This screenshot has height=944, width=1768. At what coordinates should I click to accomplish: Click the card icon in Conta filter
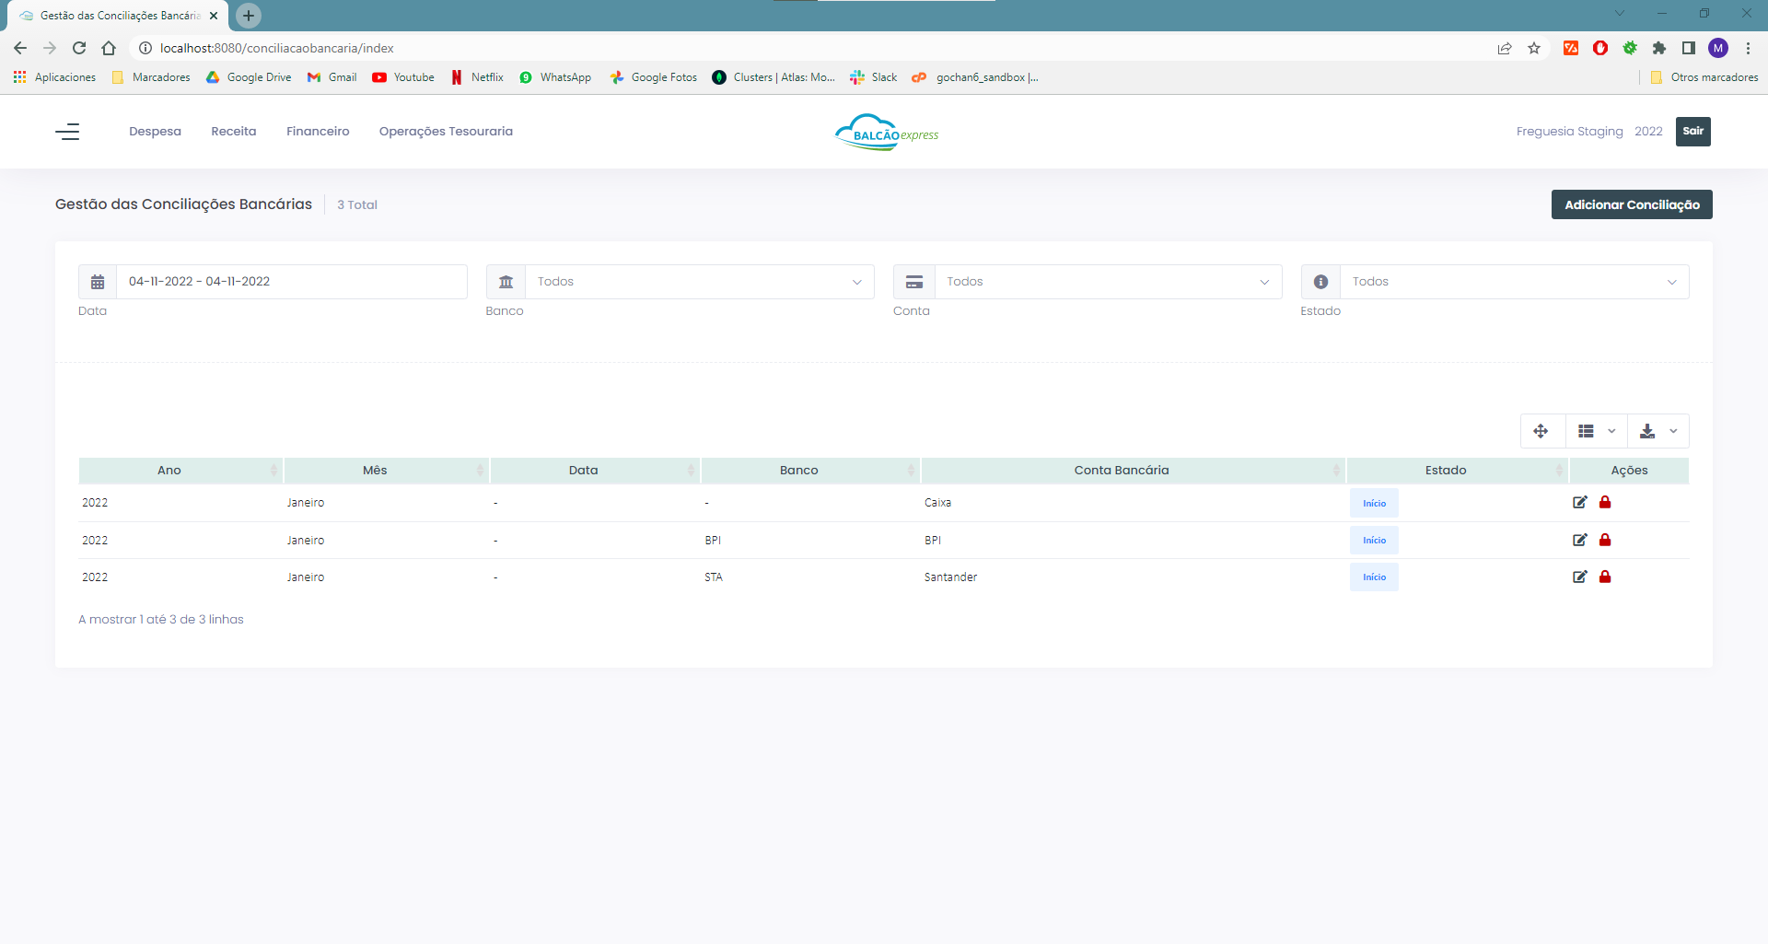coord(914,282)
